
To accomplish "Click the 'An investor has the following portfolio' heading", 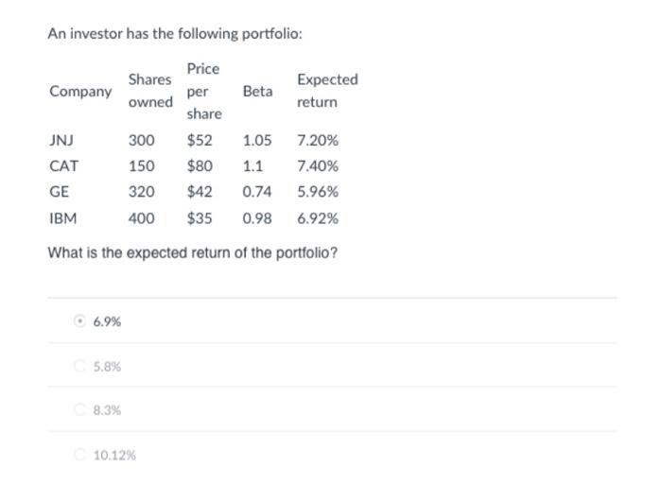I will click(175, 34).
